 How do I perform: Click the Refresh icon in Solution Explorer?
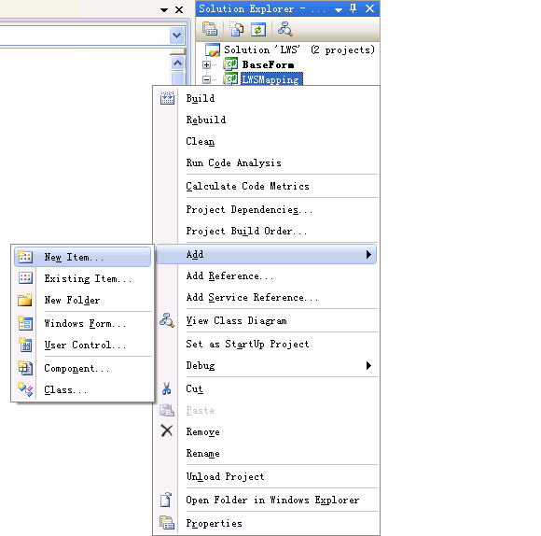(x=258, y=29)
